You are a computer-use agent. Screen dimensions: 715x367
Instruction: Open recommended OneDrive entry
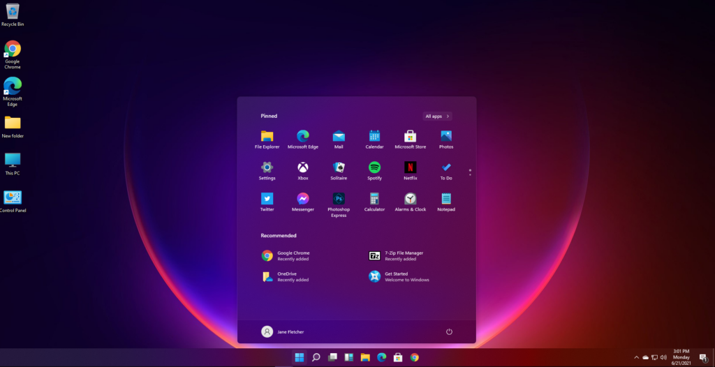coord(286,277)
